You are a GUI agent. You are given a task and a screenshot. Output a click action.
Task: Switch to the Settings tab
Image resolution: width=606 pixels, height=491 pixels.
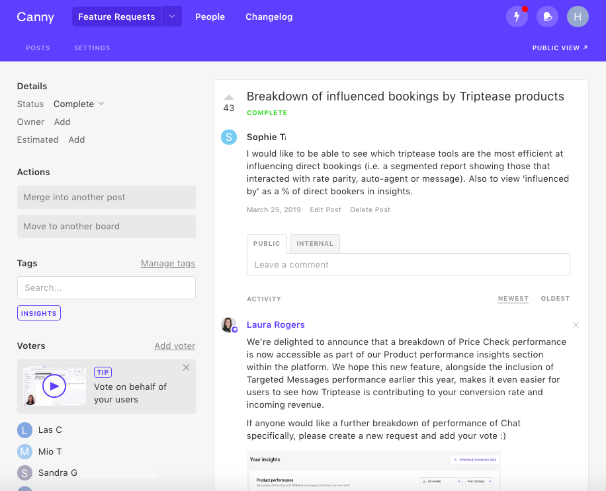click(92, 48)
